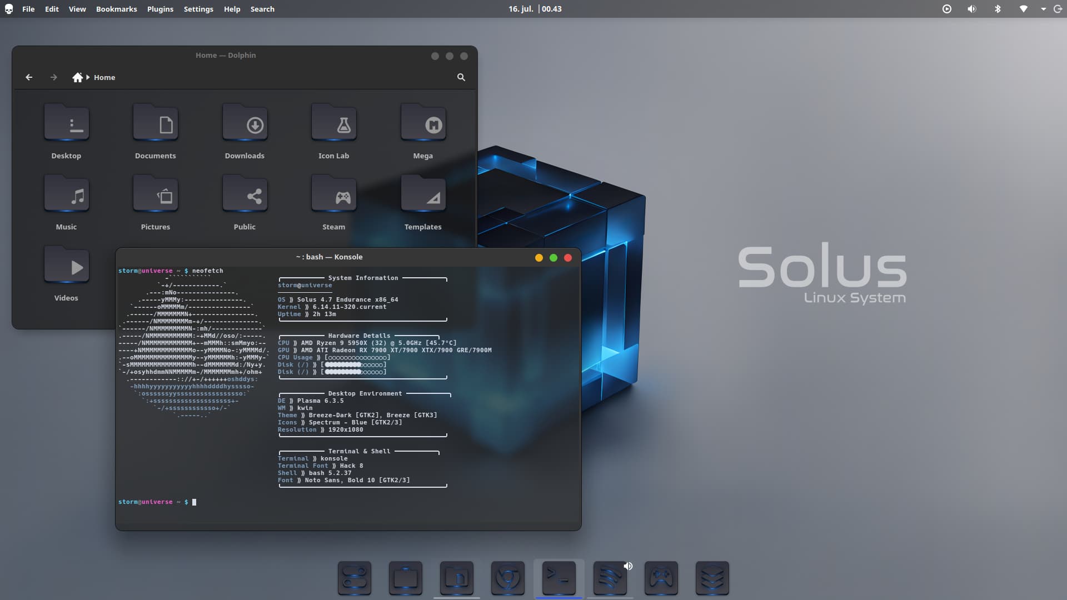
Task: Open the Dolphin search icon
Action: 461,77
